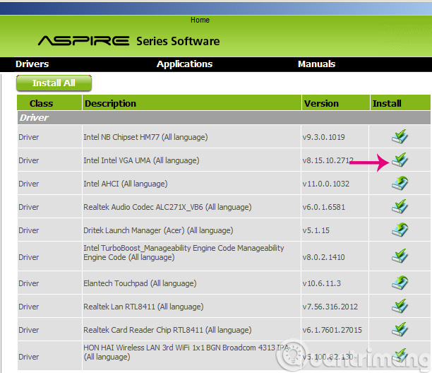Install Dritek Launch Manager via its icon
Viewport: 432px width, 373px height.
[400, 230]
